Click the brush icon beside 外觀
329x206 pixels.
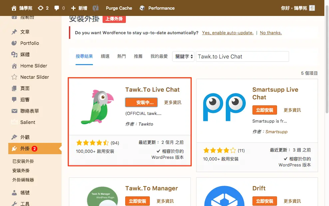click(14, 137)
